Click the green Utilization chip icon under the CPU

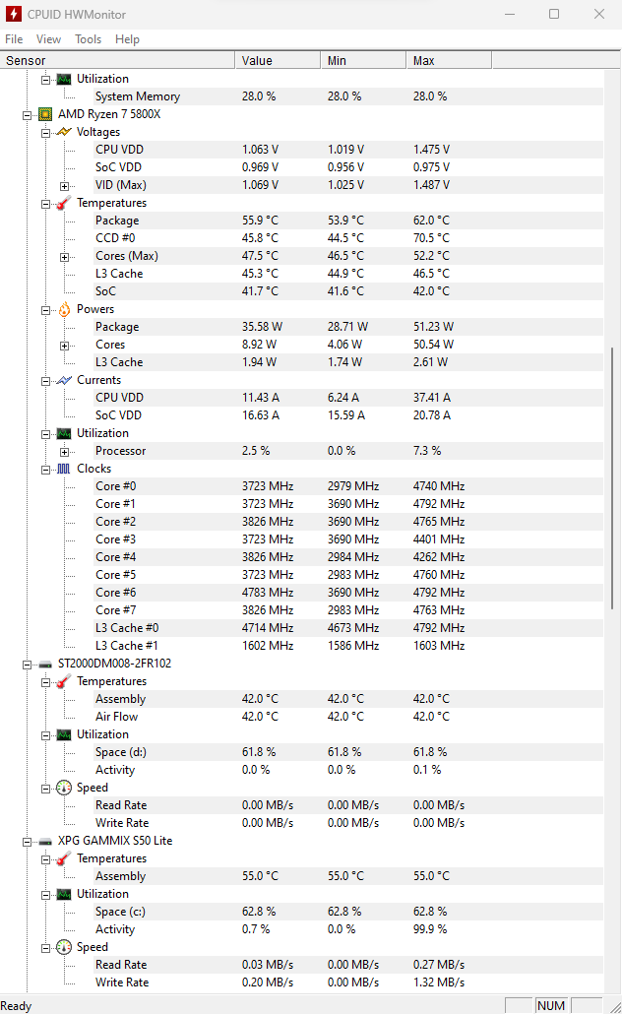[x=63, y=433]
